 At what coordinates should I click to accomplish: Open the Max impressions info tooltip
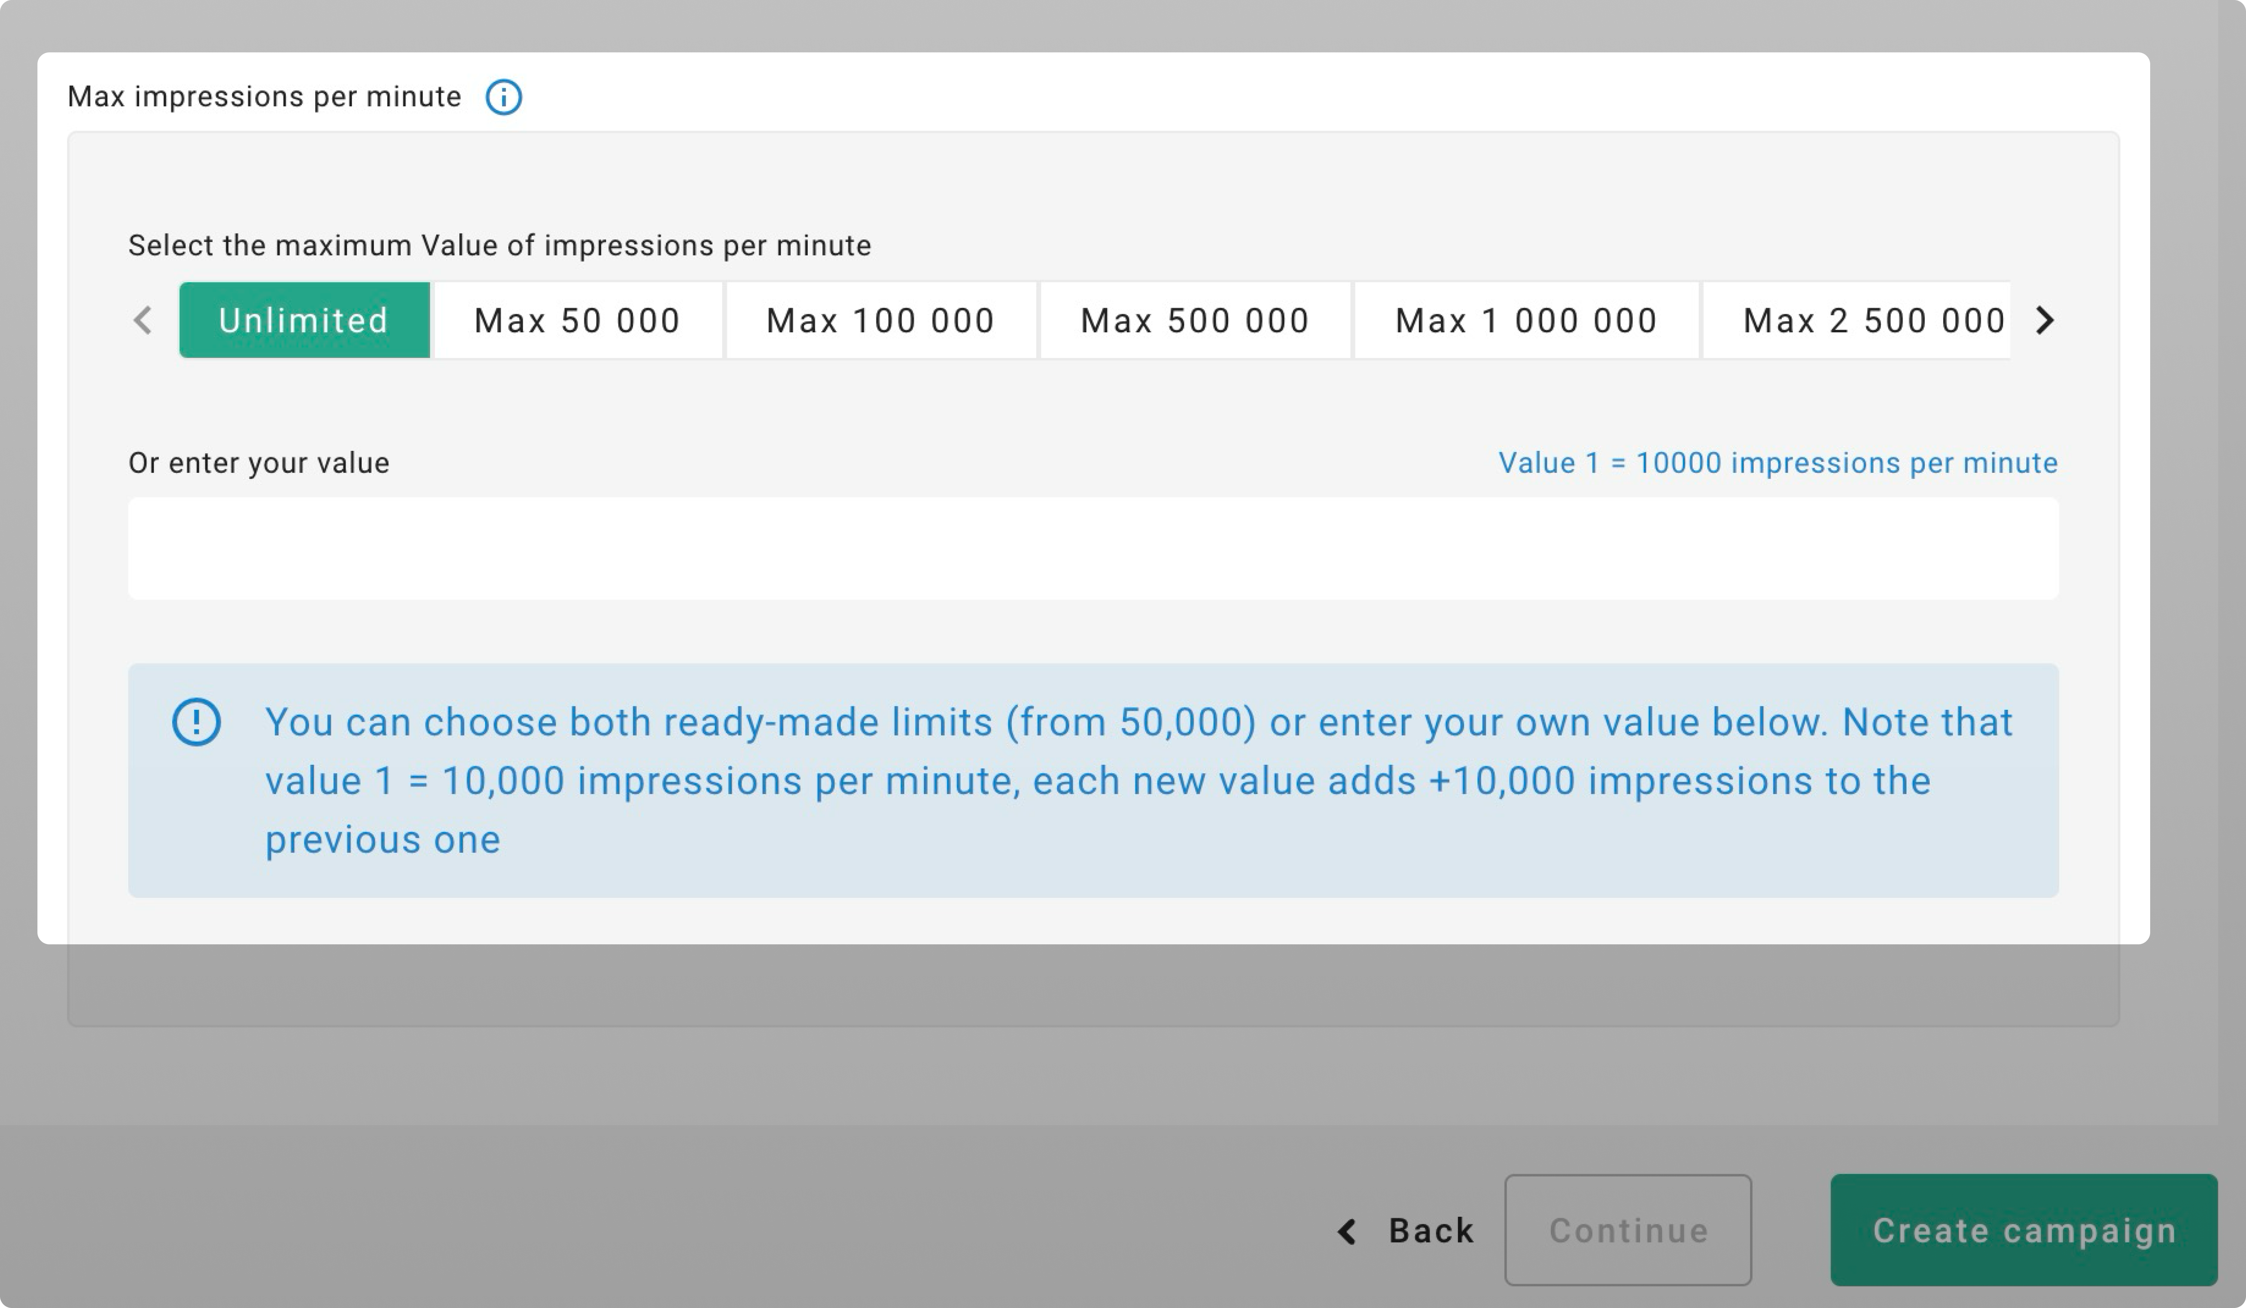pyautogui.click(x=505, y=96)
